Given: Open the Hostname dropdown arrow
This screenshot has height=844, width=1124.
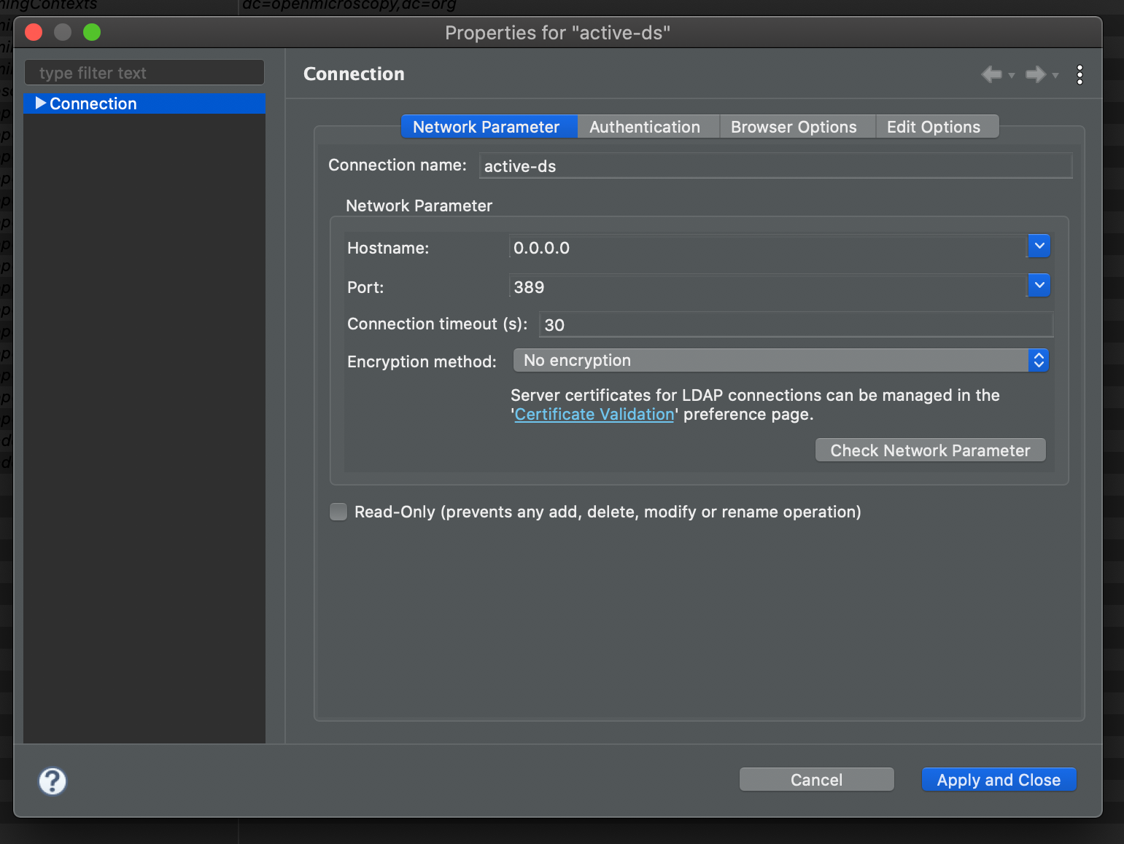Looking at the screenshot, I should point(1039,246).
